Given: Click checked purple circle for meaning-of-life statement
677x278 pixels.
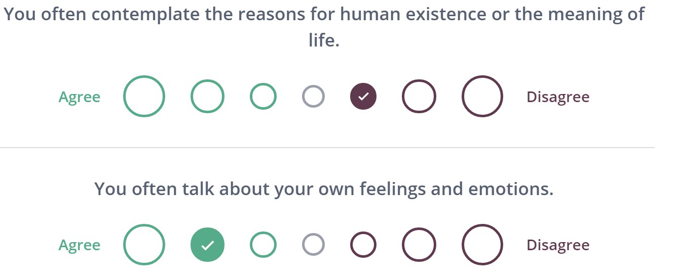Looking at the screenshot, I should 363,96.
